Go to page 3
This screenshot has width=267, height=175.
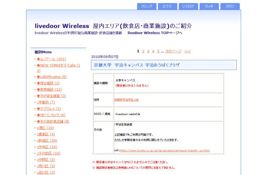coord(148,51)
